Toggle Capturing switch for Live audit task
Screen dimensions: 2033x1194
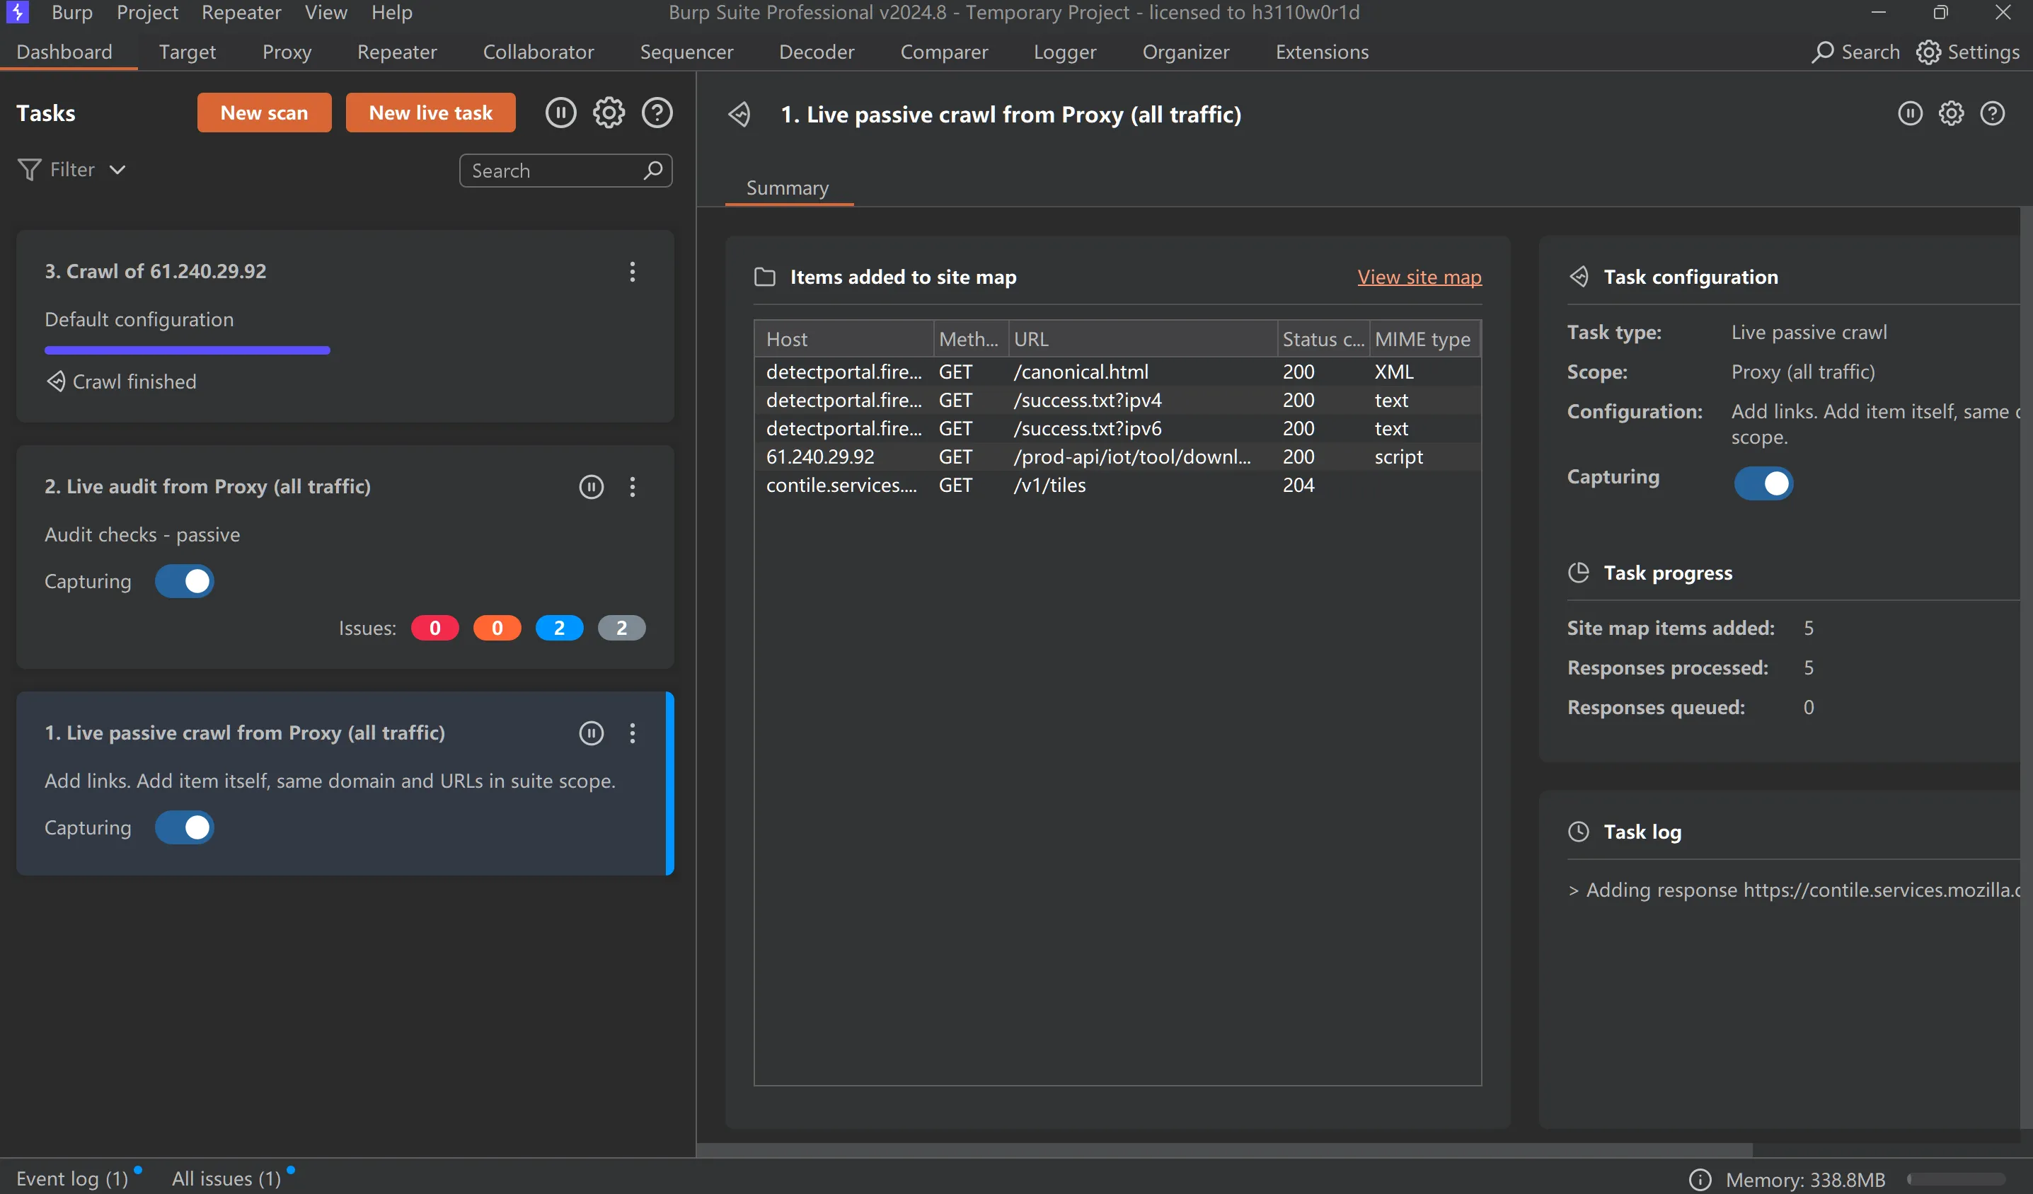184,582
